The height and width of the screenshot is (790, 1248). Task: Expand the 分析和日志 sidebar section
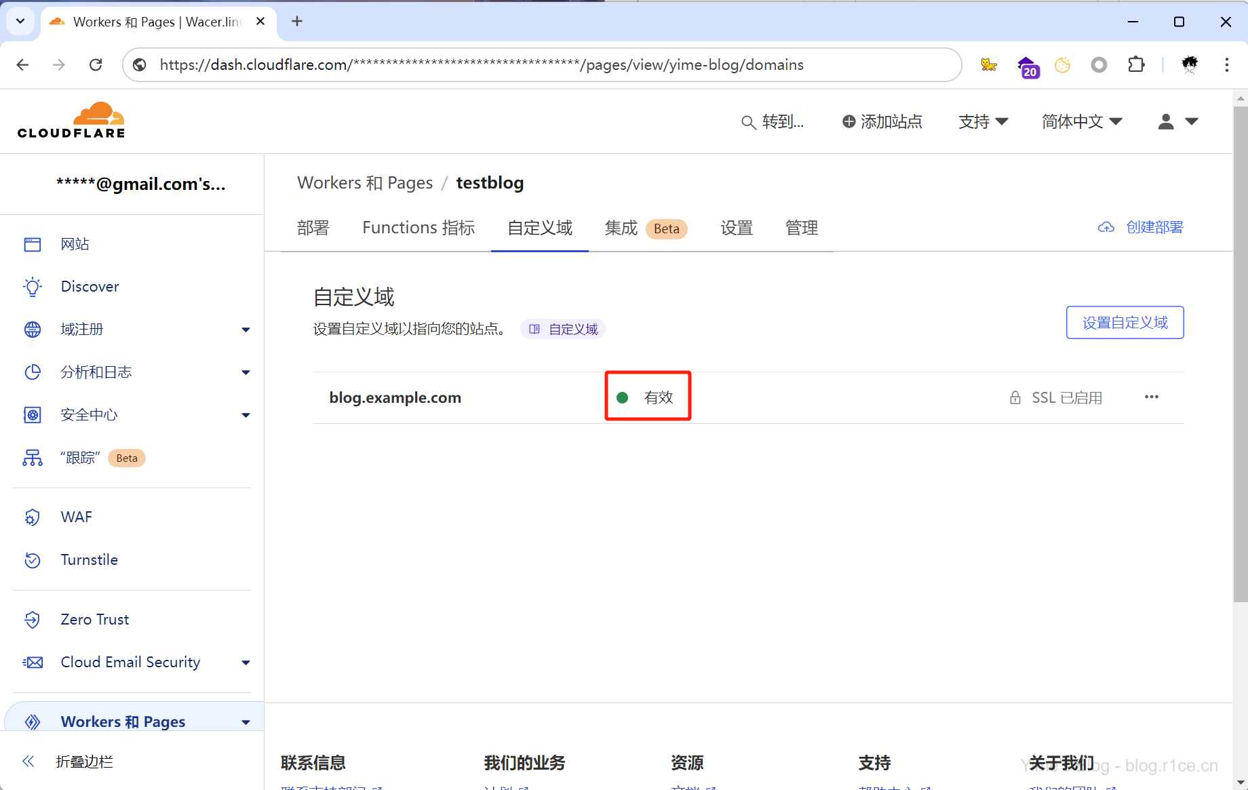246,372
